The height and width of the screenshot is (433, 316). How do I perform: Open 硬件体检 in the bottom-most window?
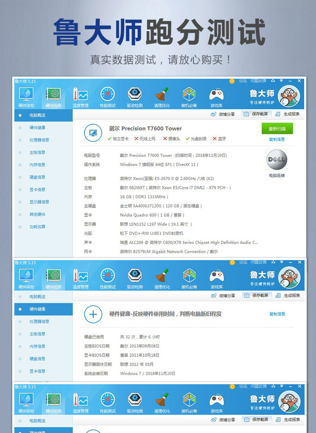(26, 403)
